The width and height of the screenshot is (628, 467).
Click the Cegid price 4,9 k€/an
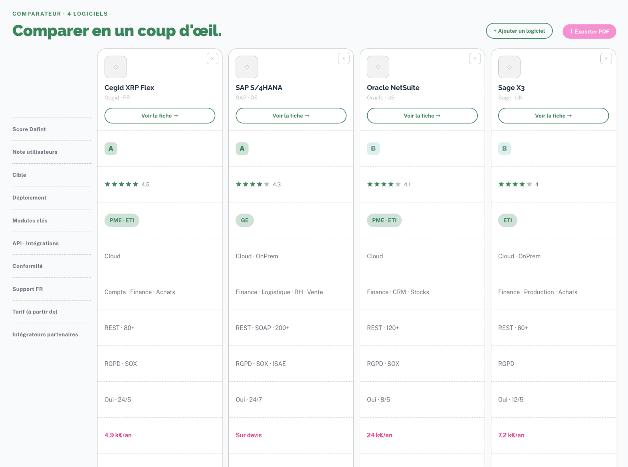point(118,435)
